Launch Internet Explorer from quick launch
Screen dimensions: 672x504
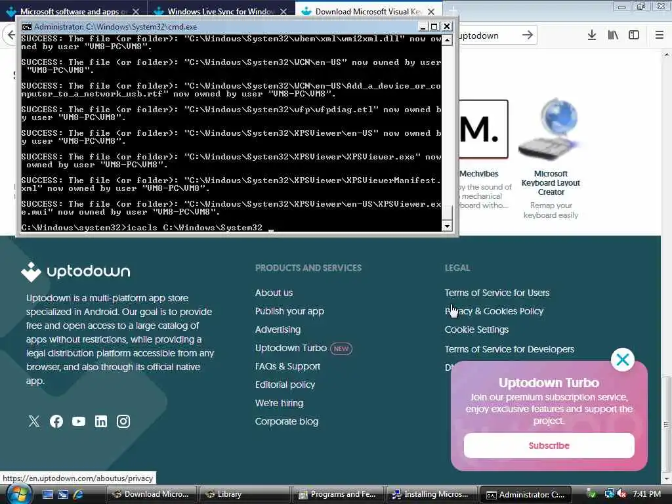(79, 495)
